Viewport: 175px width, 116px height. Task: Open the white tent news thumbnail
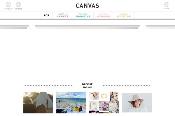coord(38,102)
